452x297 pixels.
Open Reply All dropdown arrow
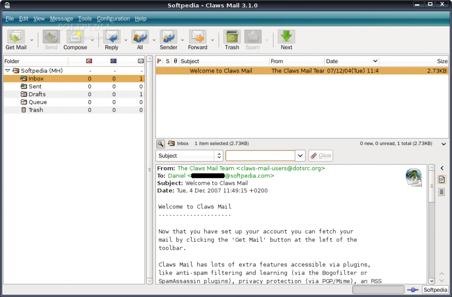[154, 40]
